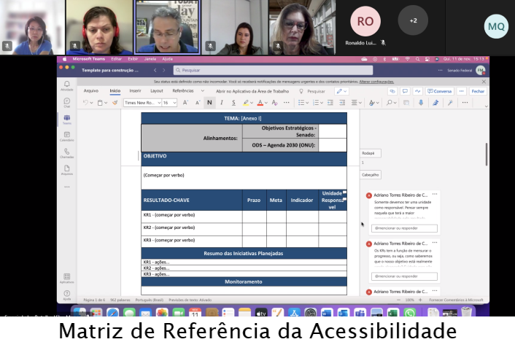The image size is (515, 342).
Task: Expand the +2 more participants list
Action: [x=413, y=20]
